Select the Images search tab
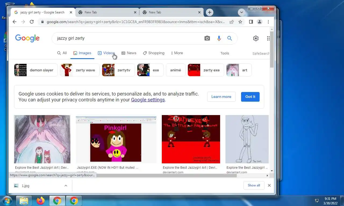The height and width of the screenshot is (206, 344). pos(82,53)
